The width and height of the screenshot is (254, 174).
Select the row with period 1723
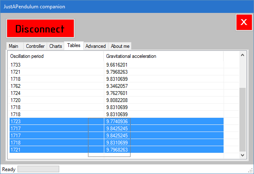[116, 122]
